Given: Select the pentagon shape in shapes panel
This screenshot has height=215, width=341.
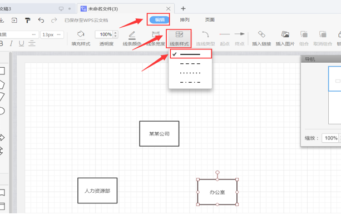Looking at the screenshot, I should click(2, 84).
